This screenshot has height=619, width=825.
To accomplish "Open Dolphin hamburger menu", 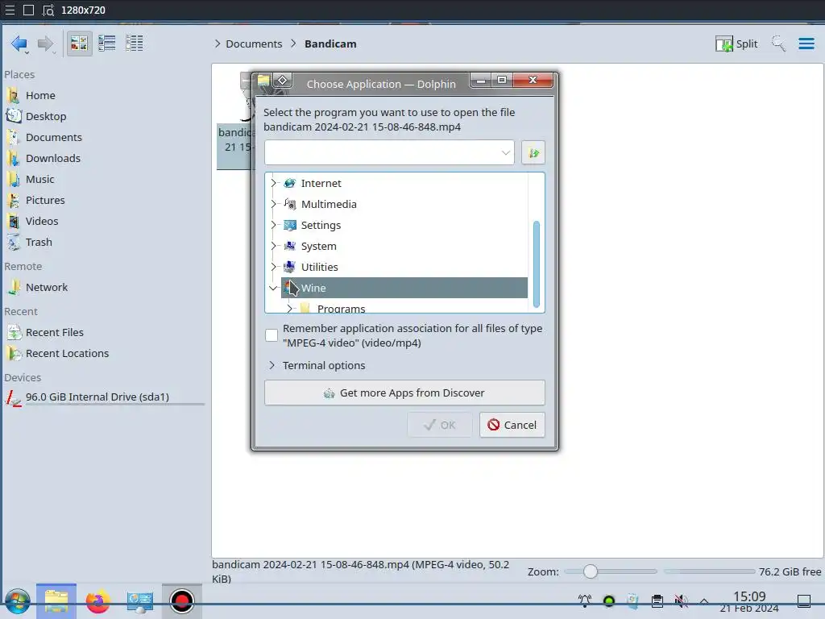I will [x=806, y=44].
